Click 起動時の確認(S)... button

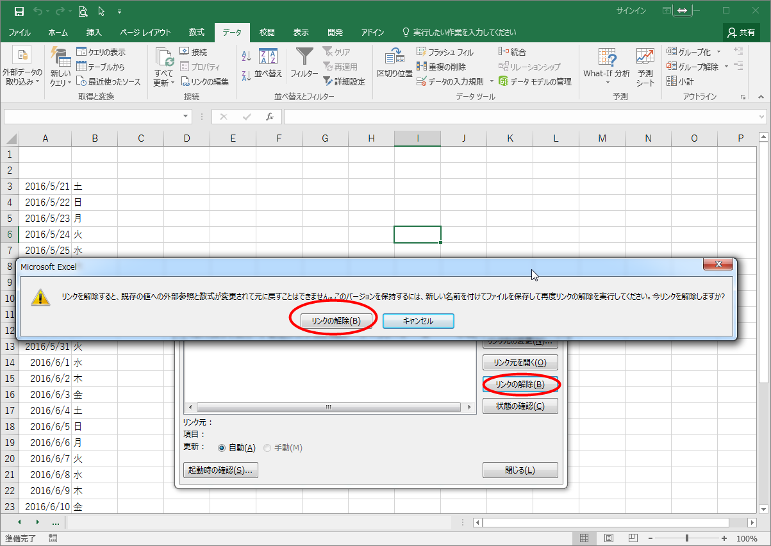pyautogui.click(x=220, y=470)
